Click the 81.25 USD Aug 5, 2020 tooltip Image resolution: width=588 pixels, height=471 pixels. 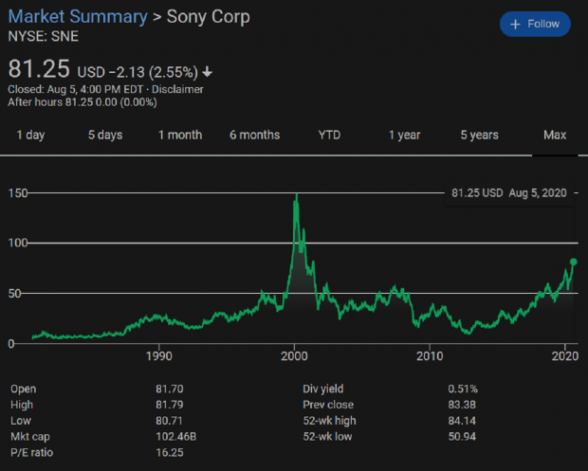click(x=509, y=193)
